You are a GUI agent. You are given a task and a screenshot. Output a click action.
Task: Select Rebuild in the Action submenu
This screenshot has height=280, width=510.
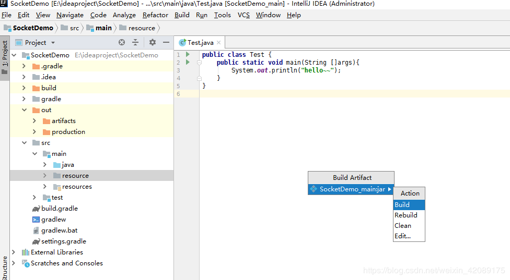coord(409,215)
